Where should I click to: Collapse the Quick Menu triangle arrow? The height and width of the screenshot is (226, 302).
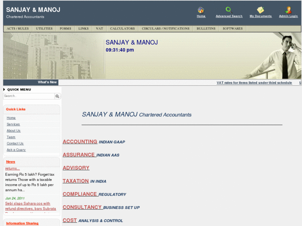click(x=4, y=90)
